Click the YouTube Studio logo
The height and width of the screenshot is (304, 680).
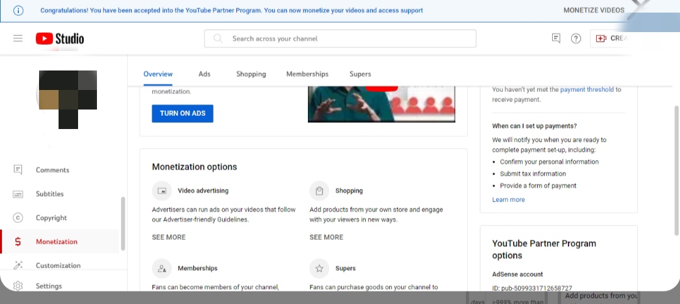pos(60,38)
